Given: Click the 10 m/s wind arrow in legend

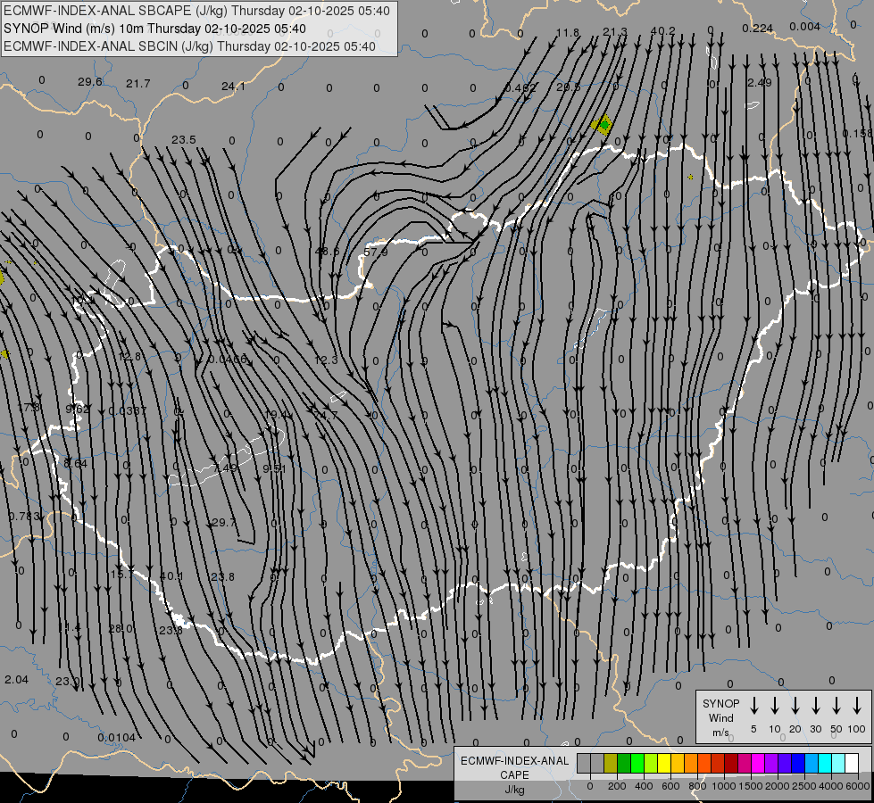Looking at the screenshot, I should click(x=775, y=706).
